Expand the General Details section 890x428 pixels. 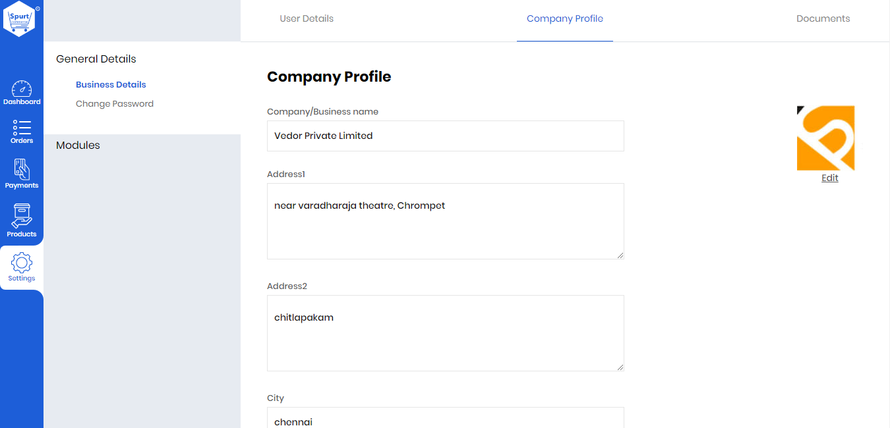point(96,59)
